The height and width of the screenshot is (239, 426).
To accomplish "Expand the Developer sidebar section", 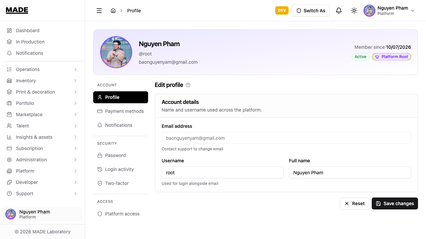I will (x=43, y=182).
